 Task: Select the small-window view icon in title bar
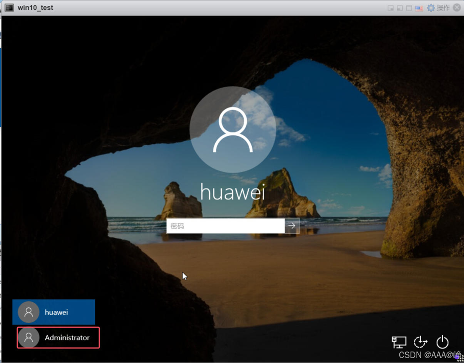click(390, 8)
